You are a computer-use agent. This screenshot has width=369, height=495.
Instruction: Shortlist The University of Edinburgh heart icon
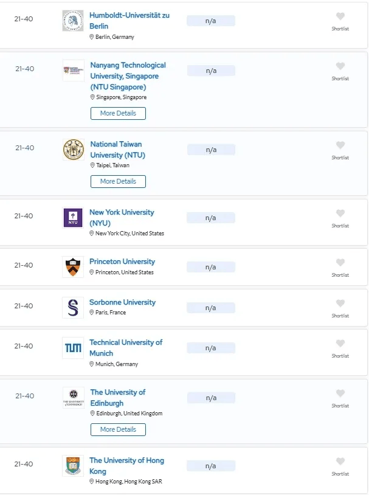tap(340, 393)
